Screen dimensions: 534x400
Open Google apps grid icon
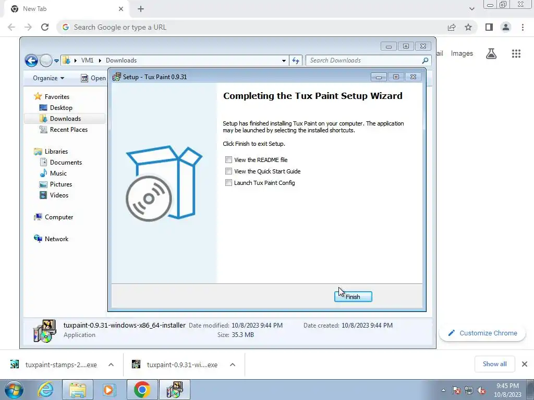click(x=516, y=54)
